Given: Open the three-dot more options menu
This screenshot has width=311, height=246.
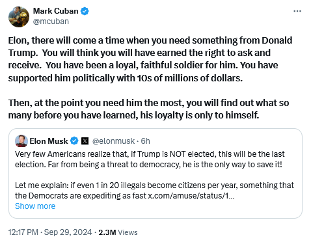Looking at the screenshot, I should click(297, 11).
